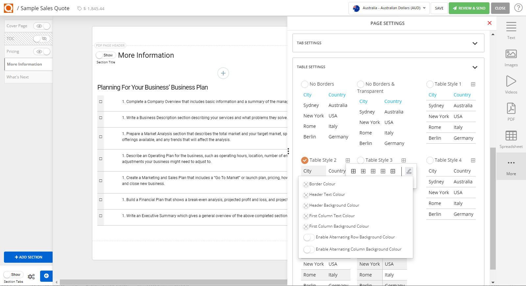Click the section settings gears icon
The height and width of the screenshot is (286, 526).
[x=31, y=276]
